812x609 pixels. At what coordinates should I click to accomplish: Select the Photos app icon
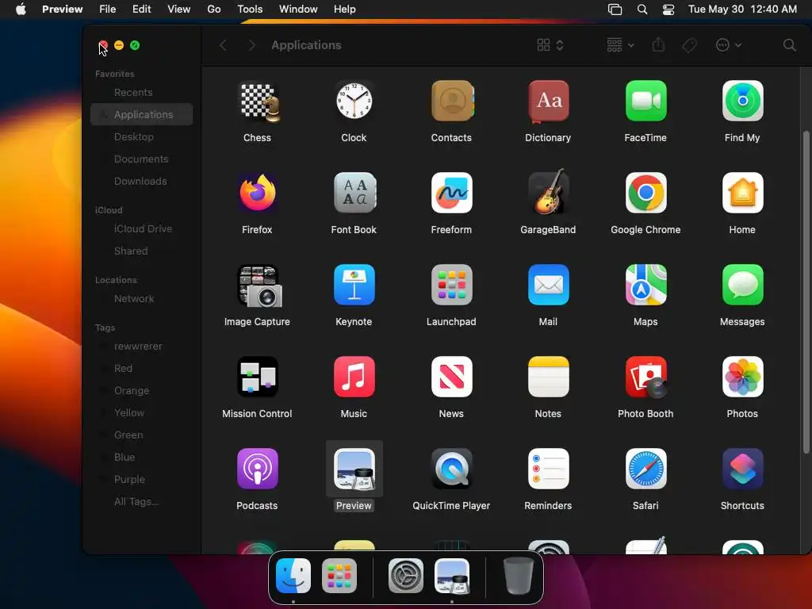[742, 377]
